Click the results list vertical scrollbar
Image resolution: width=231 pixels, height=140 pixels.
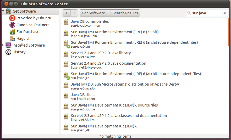click(229, 31)
